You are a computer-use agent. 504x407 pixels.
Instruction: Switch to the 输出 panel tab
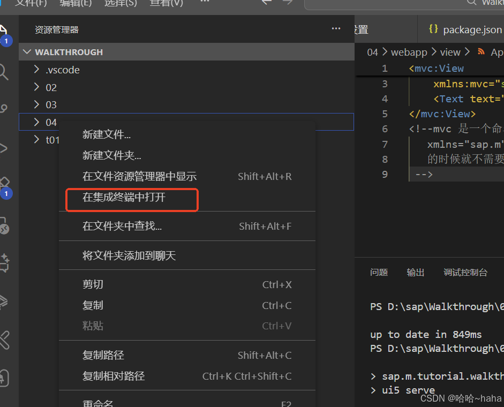tap(416, 272)
